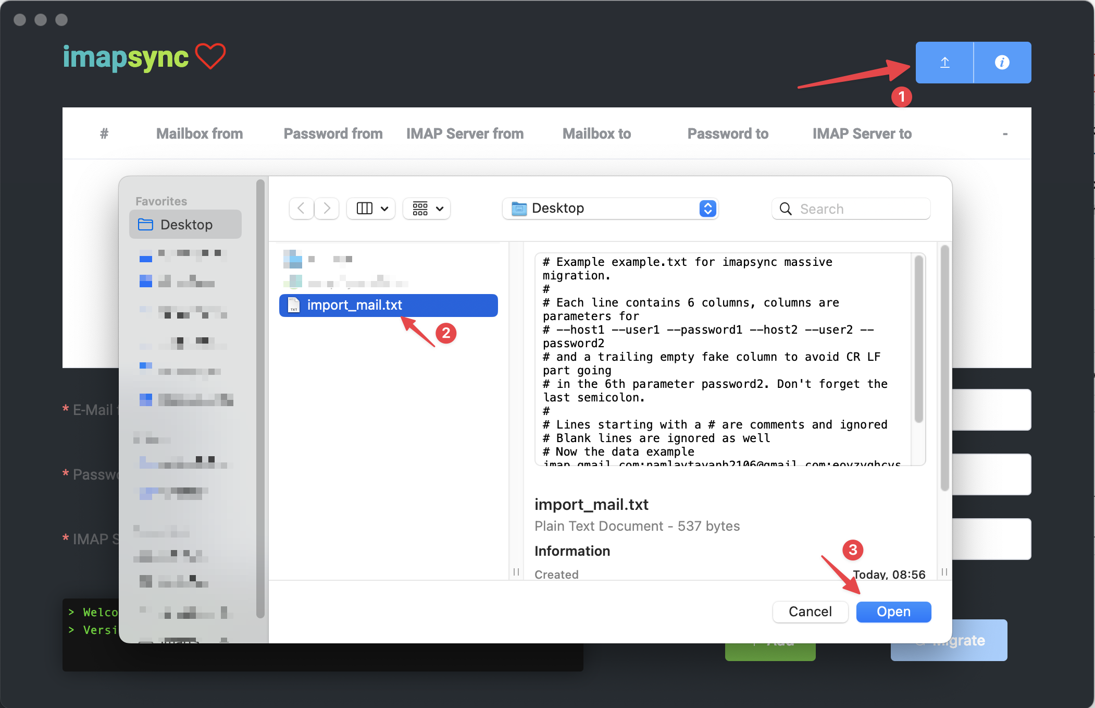Click 'Password to' column header

(x=728, y=134)
